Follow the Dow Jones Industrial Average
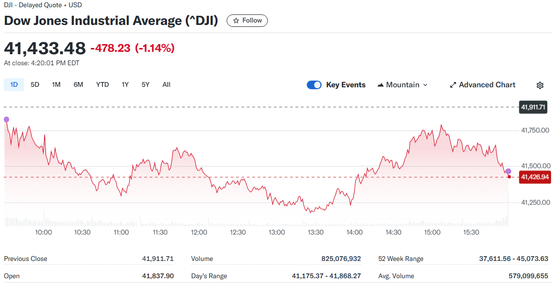This screenshot has width=554, height=283. pyautogui.click(x=247, y=21)
